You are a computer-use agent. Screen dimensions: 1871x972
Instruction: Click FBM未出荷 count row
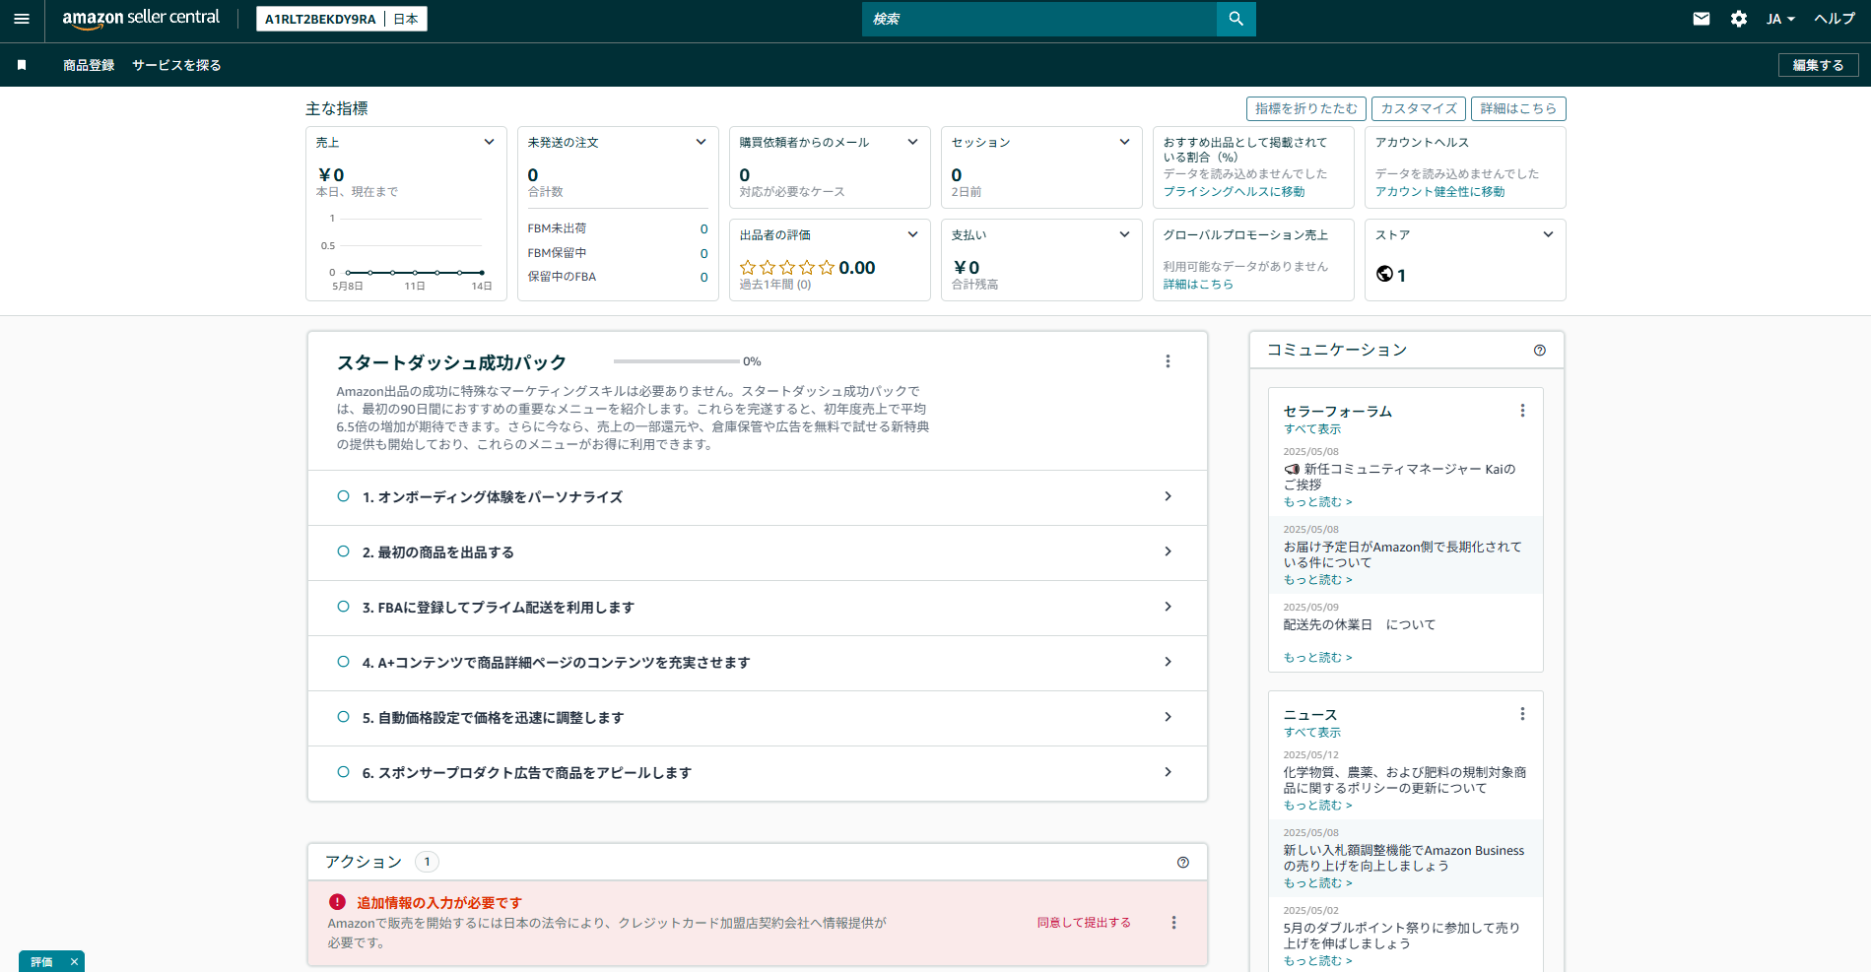(x=618, y=228)
